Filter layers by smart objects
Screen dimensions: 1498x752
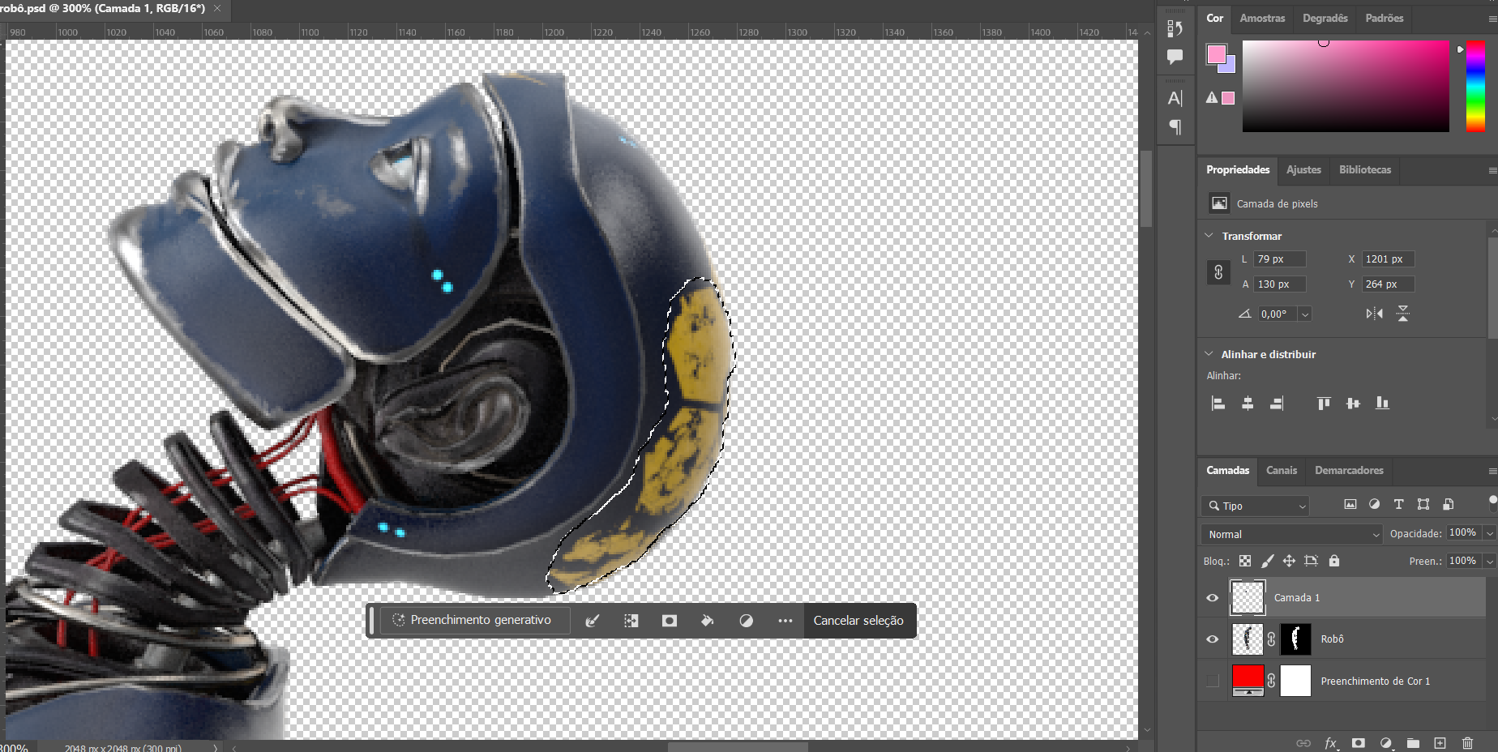coord(1448,504)
